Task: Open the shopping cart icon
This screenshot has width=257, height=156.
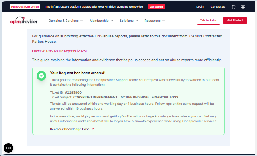Action: tap(234, 7)
